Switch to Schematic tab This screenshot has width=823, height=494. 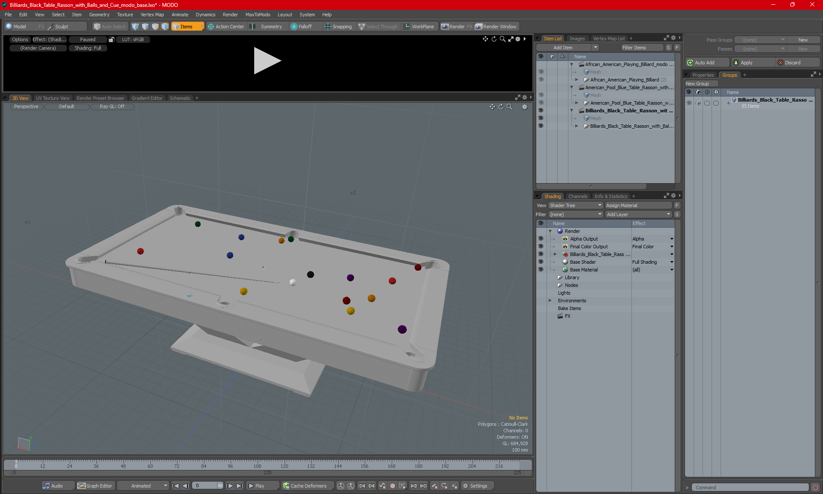coord(180,98)
